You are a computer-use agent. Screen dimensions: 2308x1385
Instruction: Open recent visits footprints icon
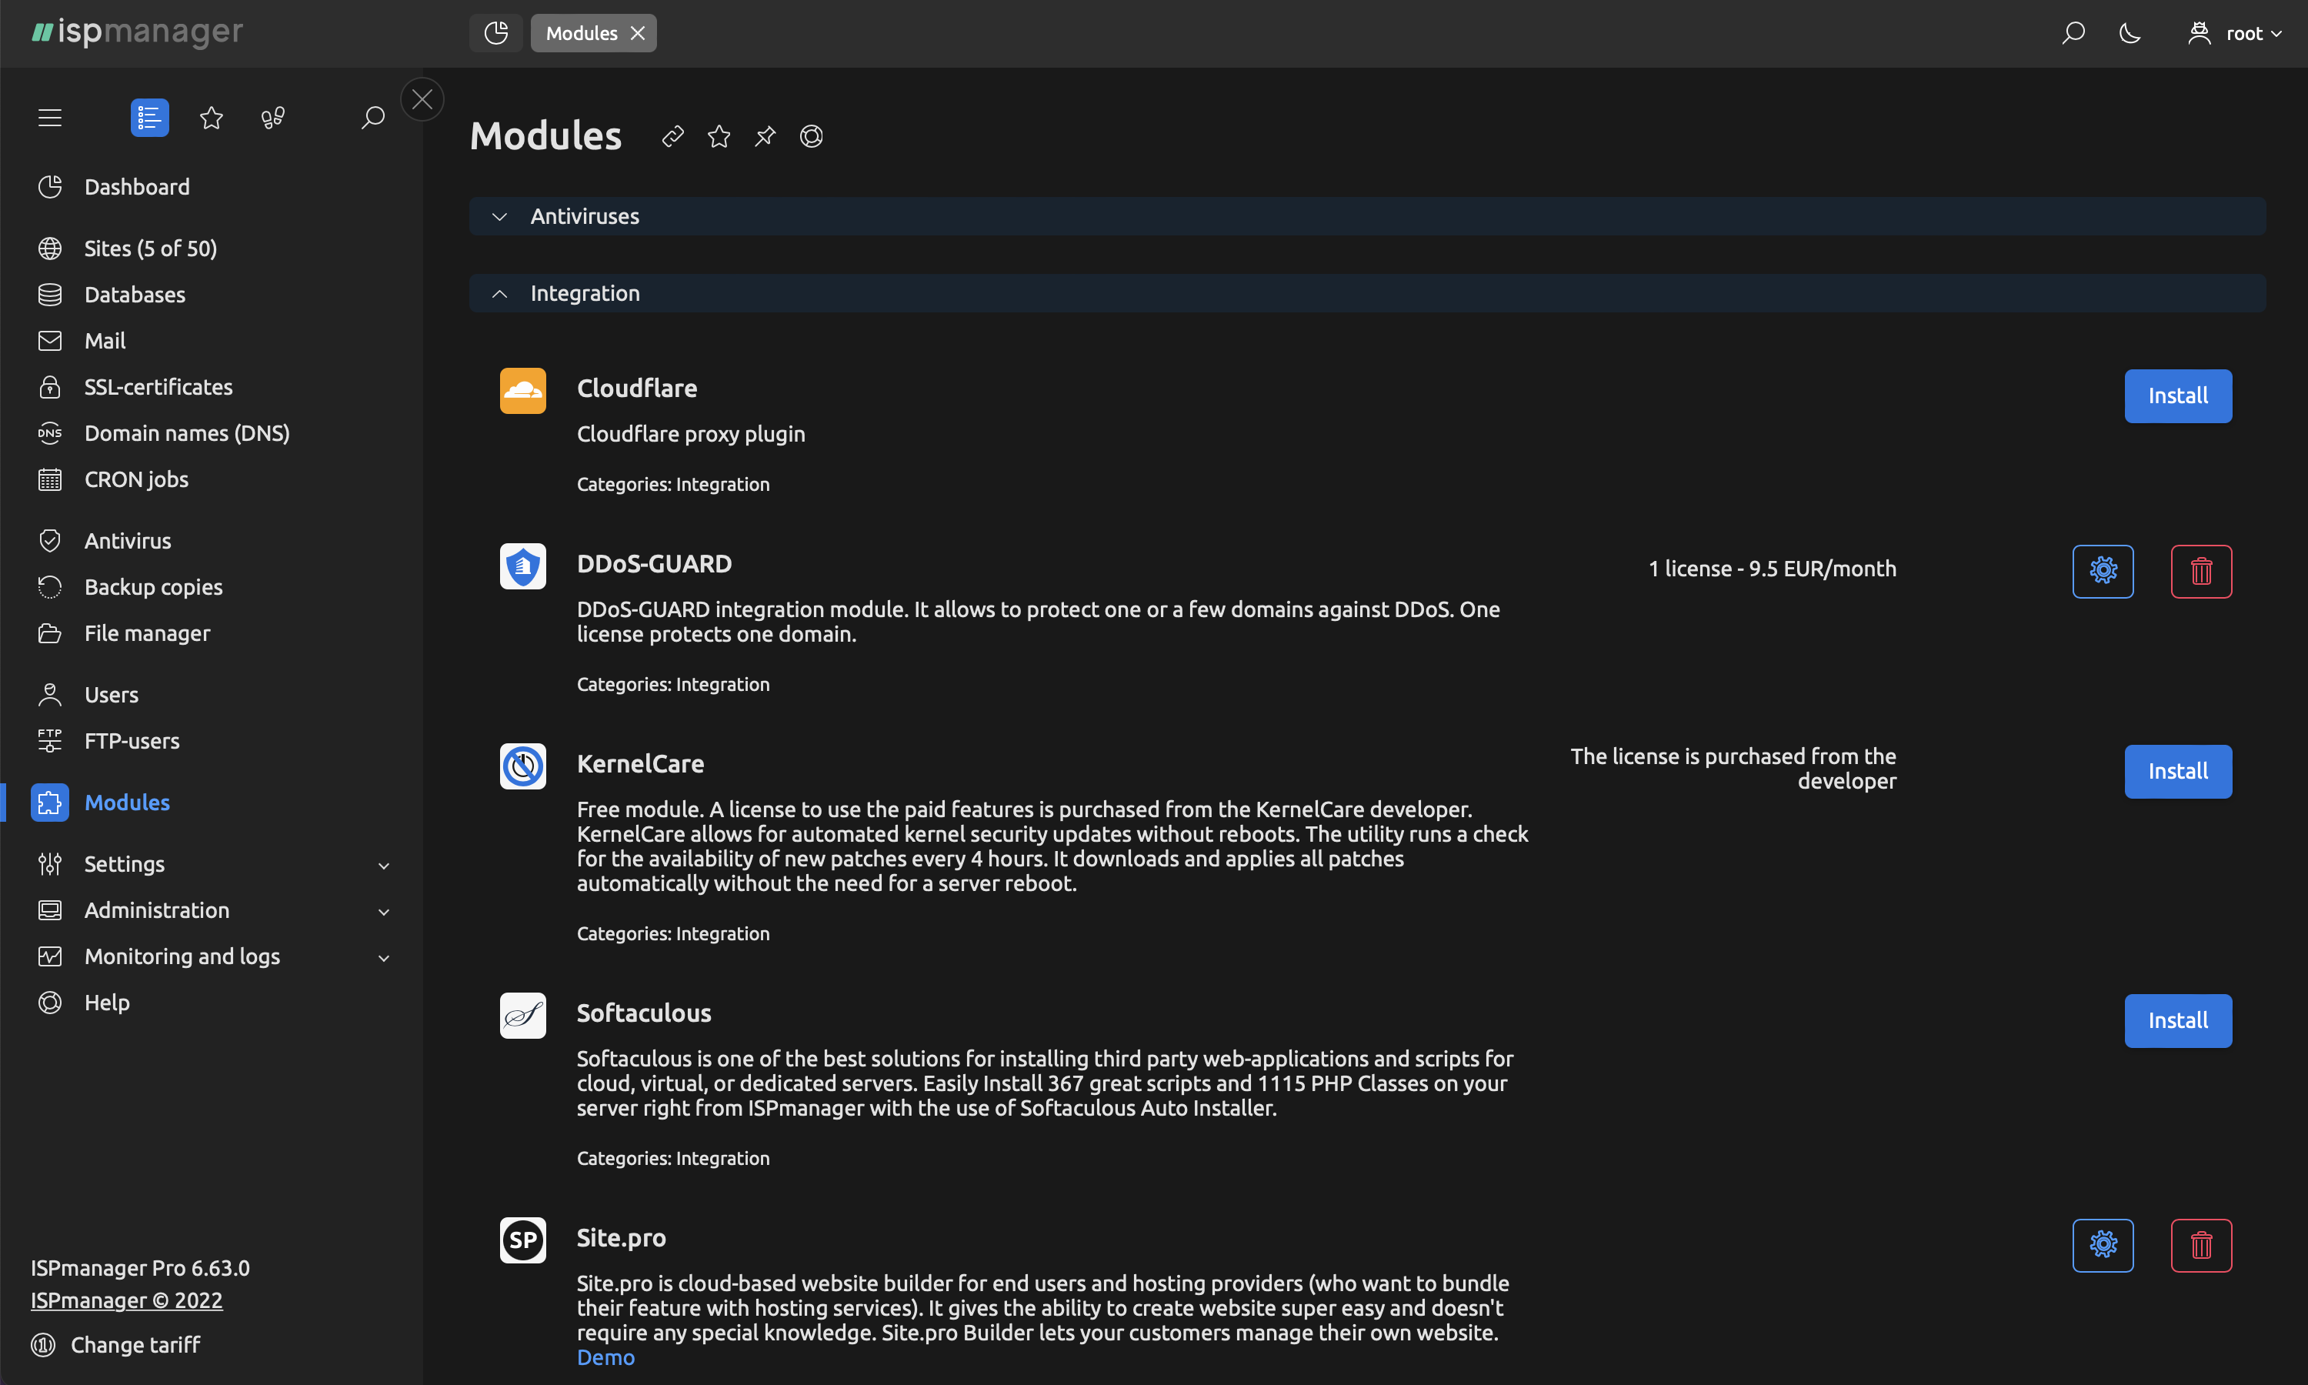click(272, 118)
